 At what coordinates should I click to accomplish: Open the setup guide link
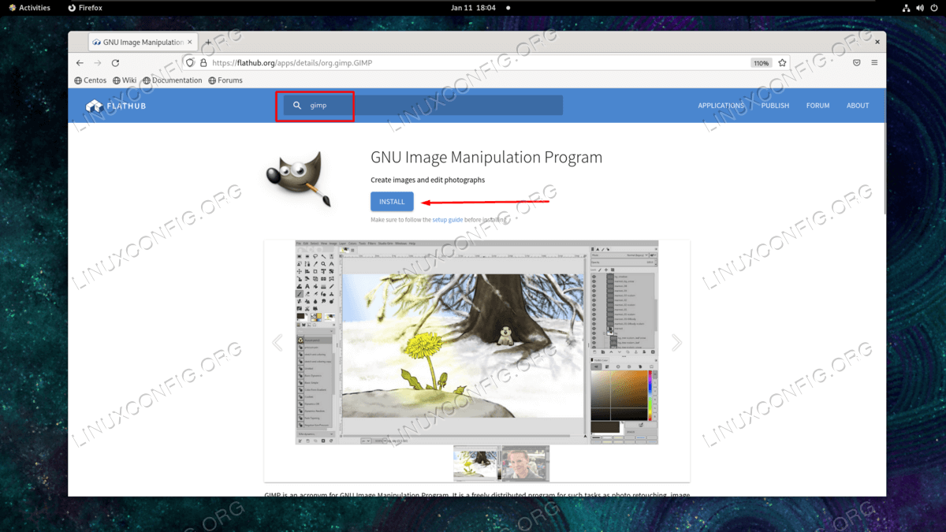pos(447,220)
